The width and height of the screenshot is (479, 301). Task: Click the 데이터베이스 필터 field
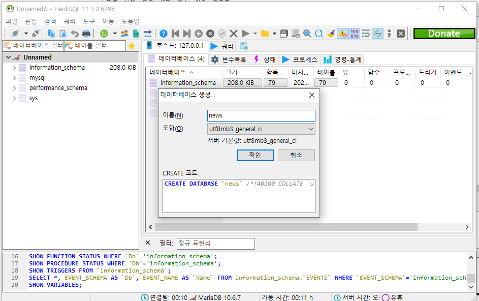[33, 46]
